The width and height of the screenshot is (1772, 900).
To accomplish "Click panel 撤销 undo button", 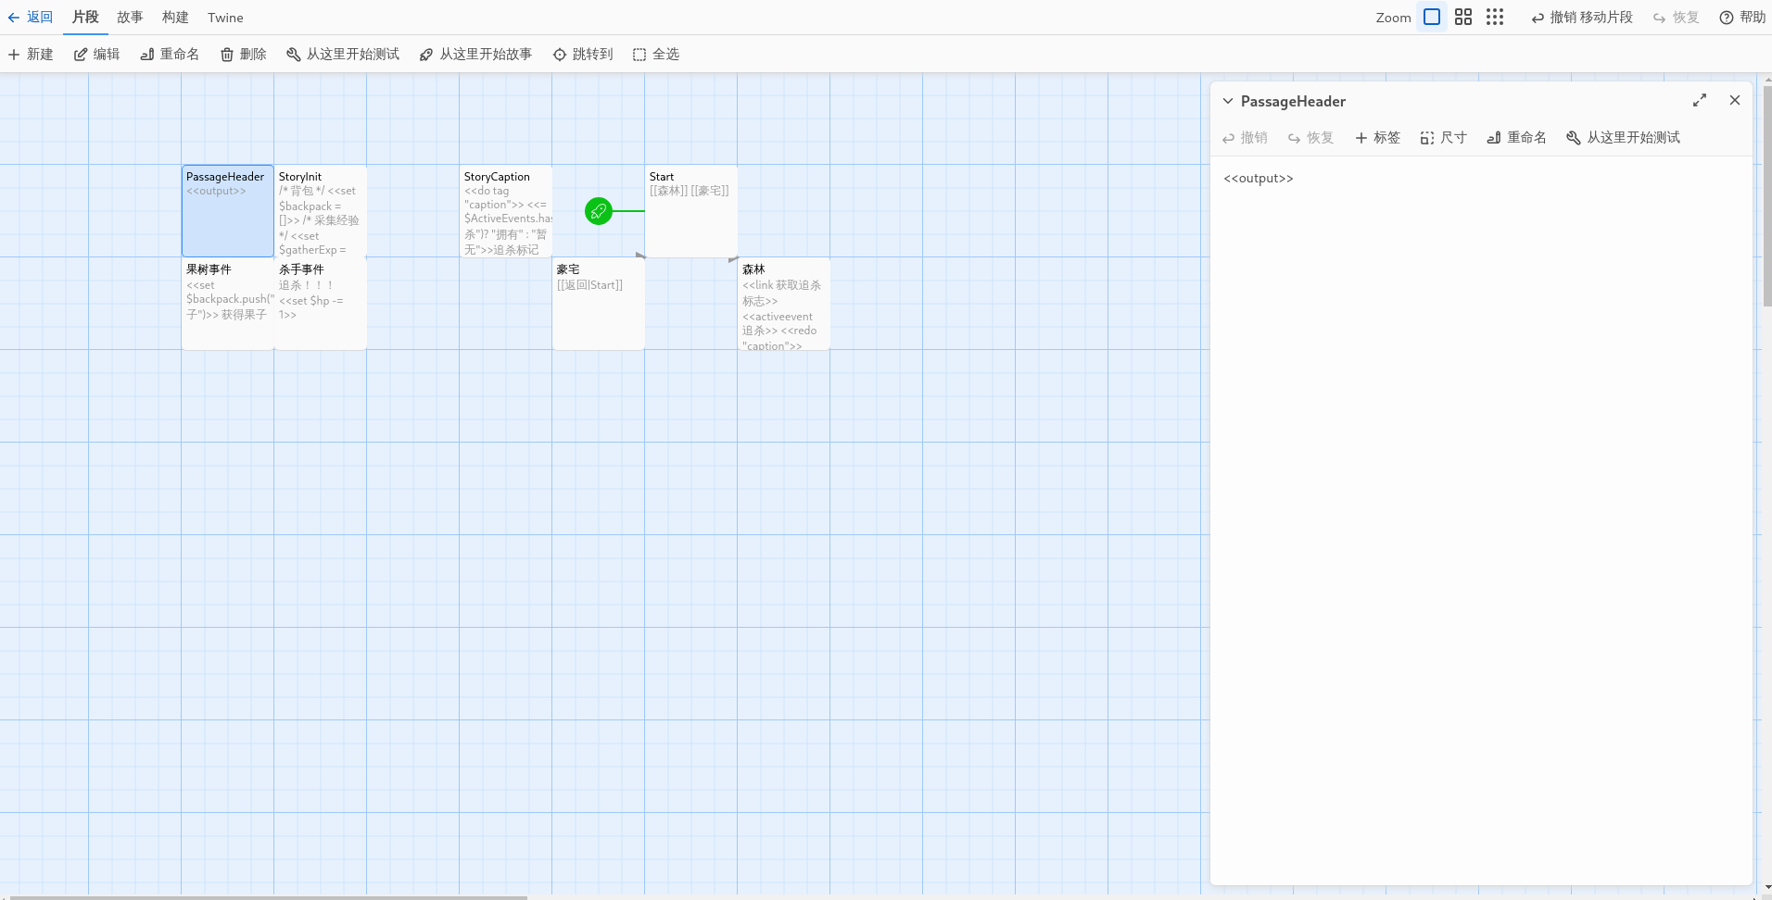I will 1245,137.
